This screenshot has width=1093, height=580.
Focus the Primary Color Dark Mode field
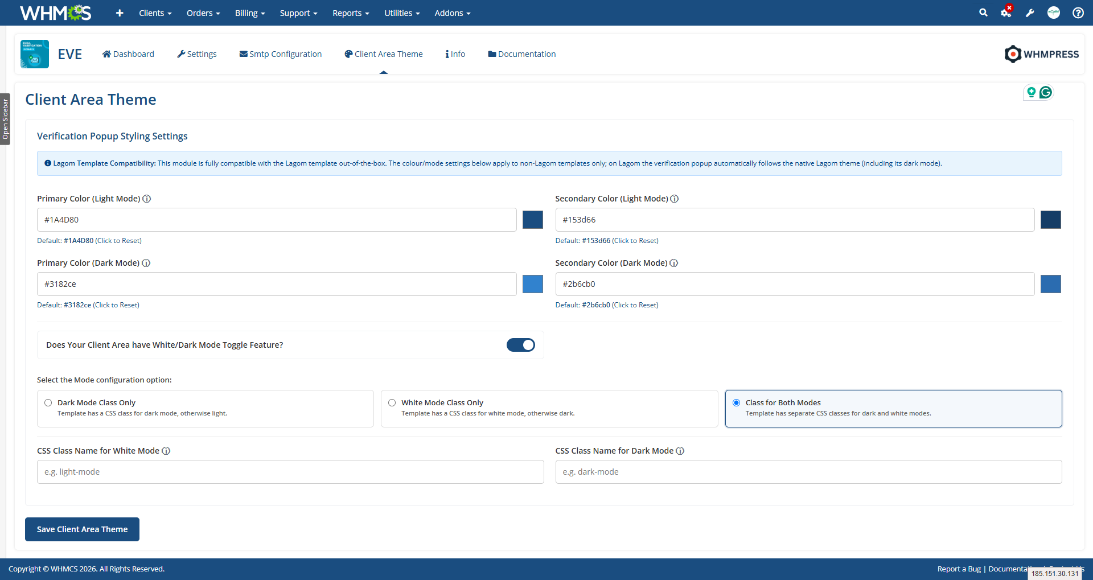pyautogui.click(x=277, y=284)
